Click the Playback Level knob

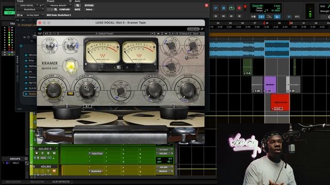pos(87,90)
